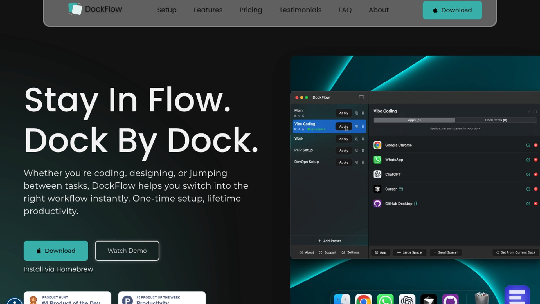Screen dimensions: 540x304
Task: Open the Features nav menu item
Action: [208, 10]
